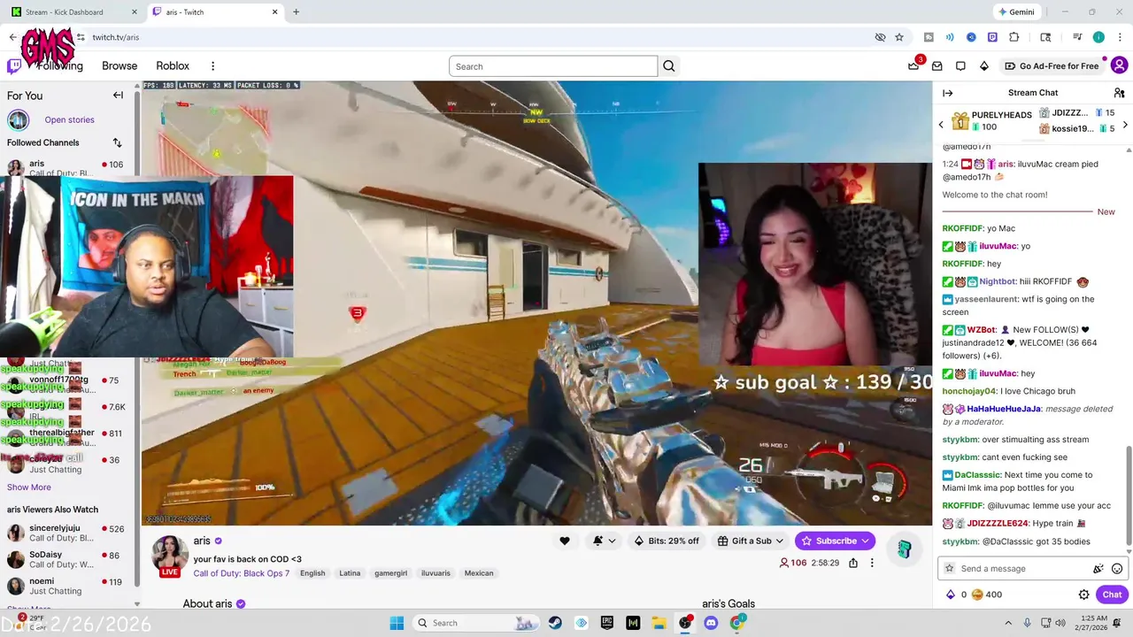The height and width of the screenshot is (637, 1133).
Task: Open the three-dot more menu beside Roblox
Action: pos(212,66)
